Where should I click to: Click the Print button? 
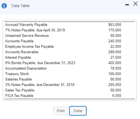61,111
